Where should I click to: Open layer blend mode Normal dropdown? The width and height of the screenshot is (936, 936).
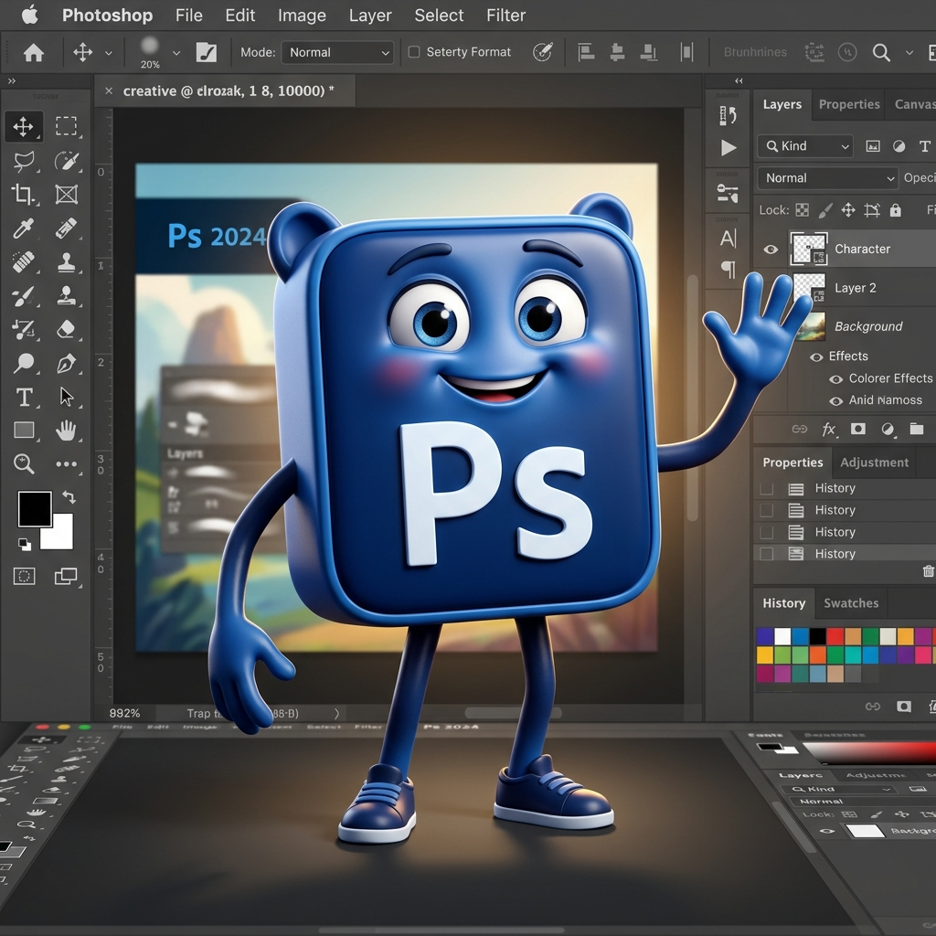[828, 178]
